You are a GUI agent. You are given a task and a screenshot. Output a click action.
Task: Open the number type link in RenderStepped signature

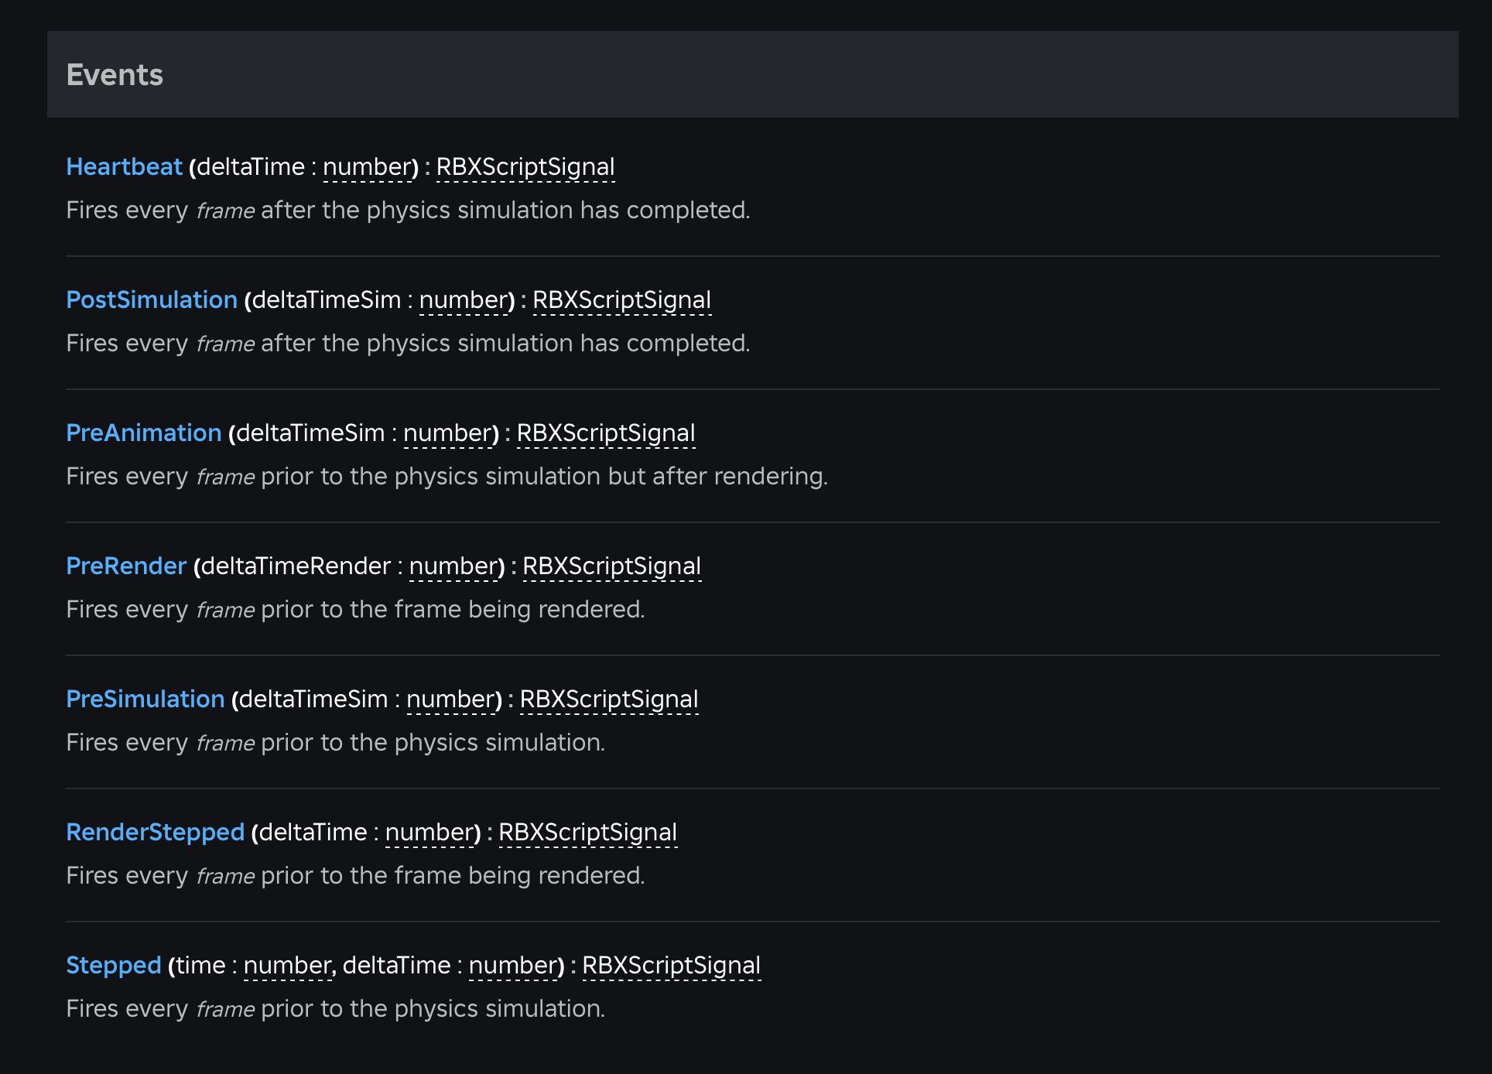coord(429,833)
